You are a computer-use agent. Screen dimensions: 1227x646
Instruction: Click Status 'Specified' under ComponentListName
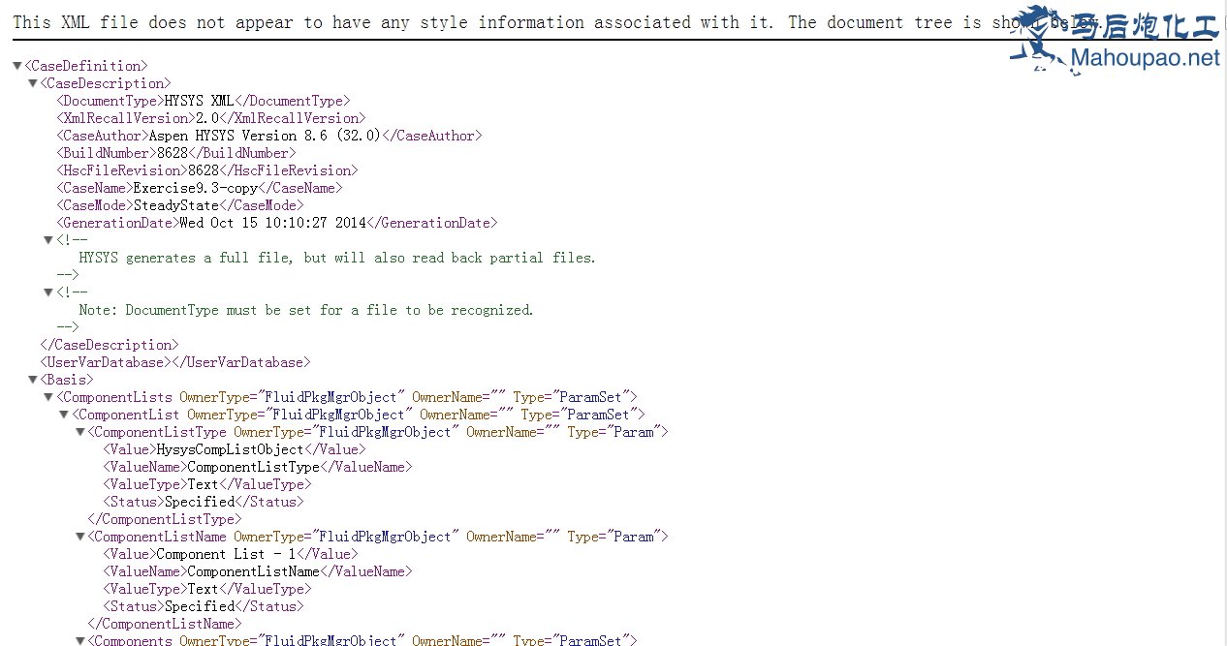coord(204,606)
